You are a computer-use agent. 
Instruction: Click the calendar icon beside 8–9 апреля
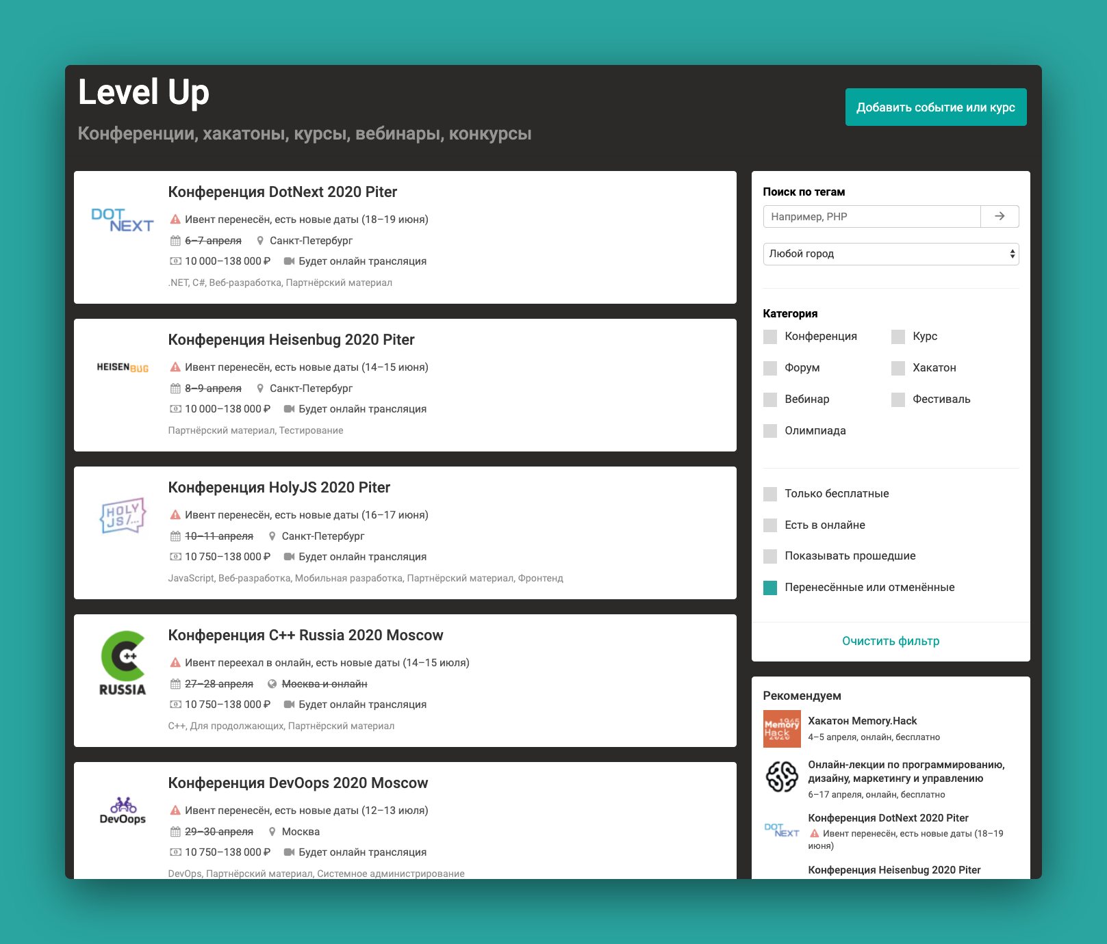coord(175,389)
